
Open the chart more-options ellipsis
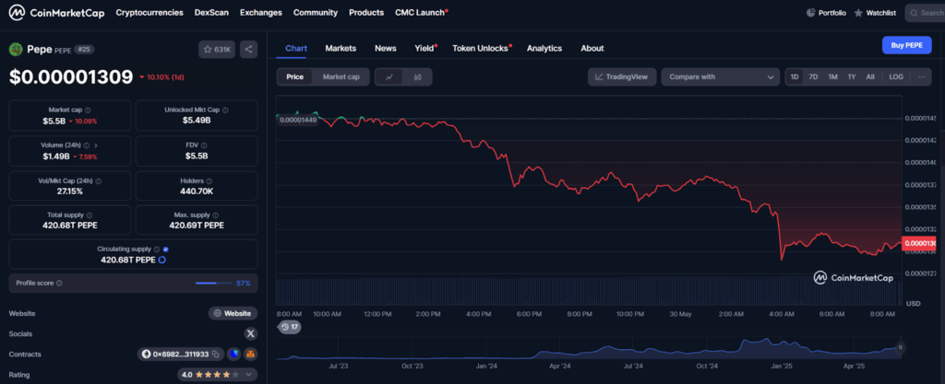pos(922,77)
